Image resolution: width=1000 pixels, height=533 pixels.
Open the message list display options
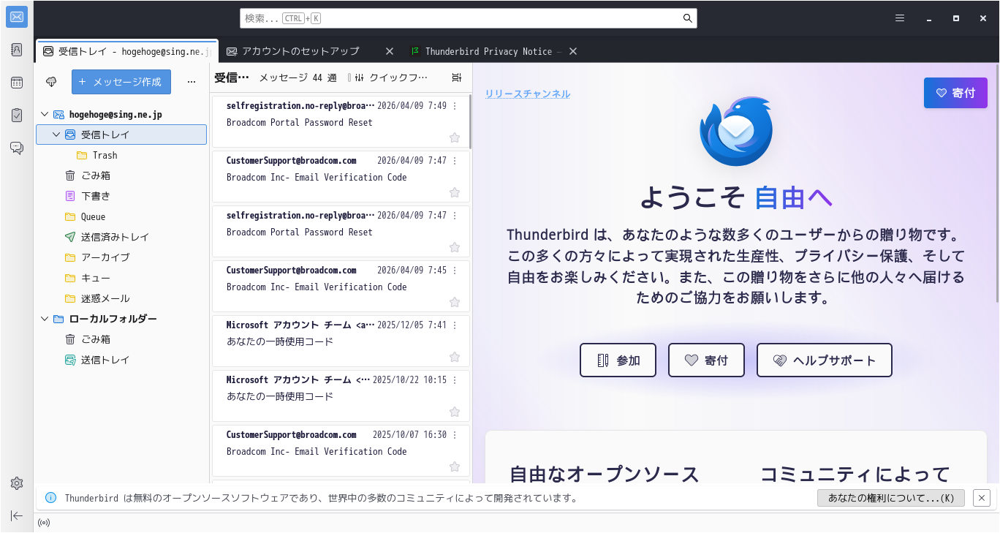[457, 78]
